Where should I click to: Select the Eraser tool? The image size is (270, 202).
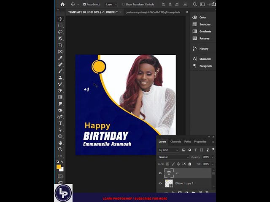60,90
